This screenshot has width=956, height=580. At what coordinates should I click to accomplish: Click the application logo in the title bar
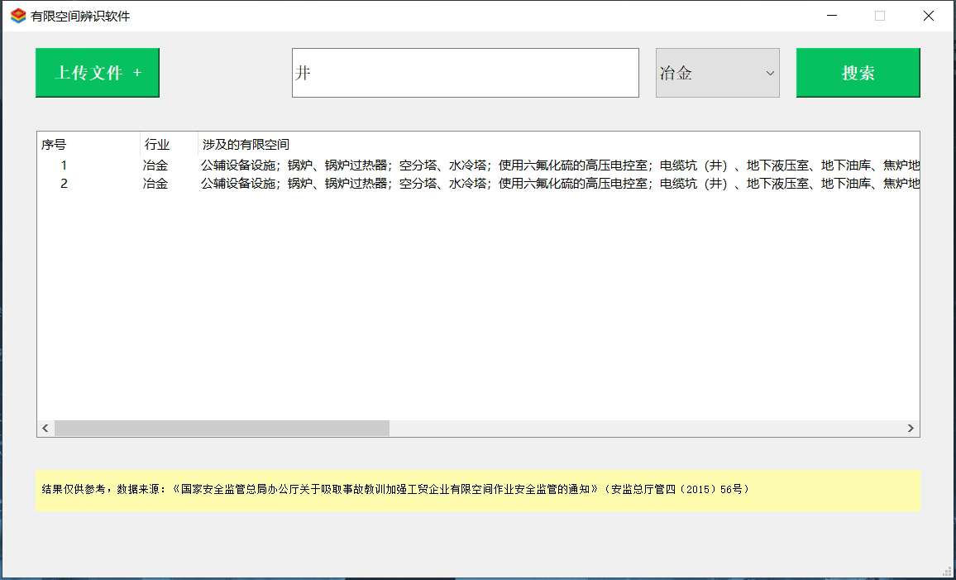click(x=16, y=15)
